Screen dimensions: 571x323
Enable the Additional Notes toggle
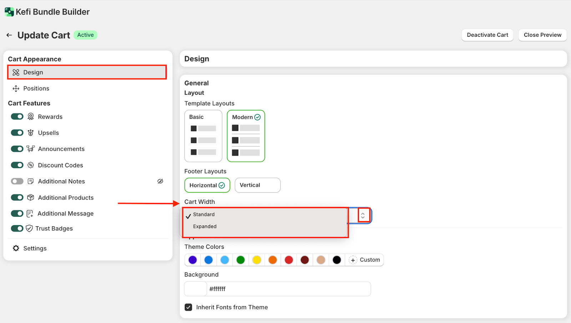tap(17, 181)
